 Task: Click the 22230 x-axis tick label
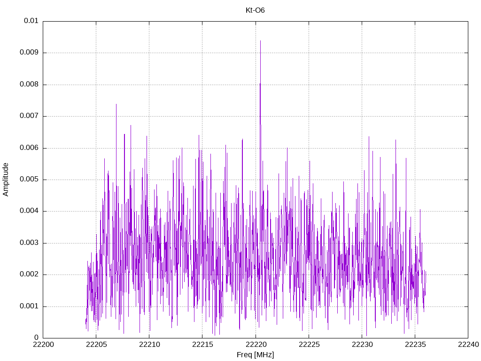click(362, 345)
